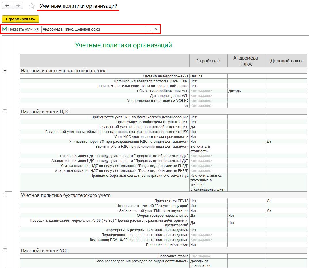This screenshot has height=268, width=309.
Task: Click the Настройки учета НДС section heading
Action: 45,111
